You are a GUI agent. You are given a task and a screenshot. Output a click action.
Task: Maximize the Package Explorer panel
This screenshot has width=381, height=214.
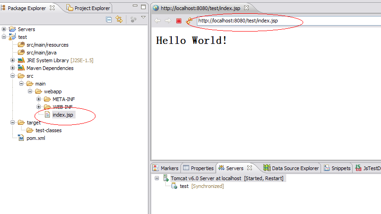pos(143,6)
